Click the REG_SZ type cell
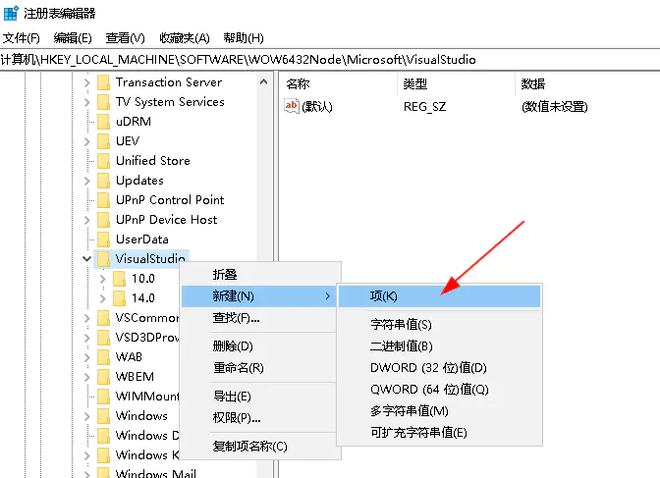660x478 pixels. coord(424,106)
